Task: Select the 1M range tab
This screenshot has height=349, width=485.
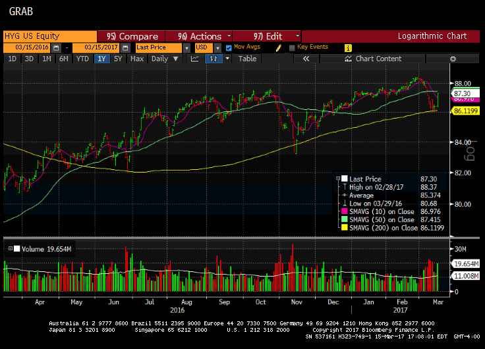Action: coord(47,59)
